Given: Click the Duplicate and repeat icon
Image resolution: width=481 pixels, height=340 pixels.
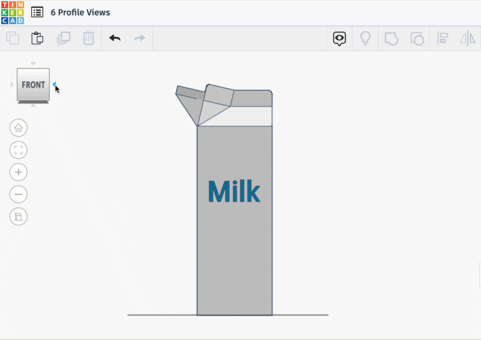Looking at the screenshot, I should click(x=63, y=38).
